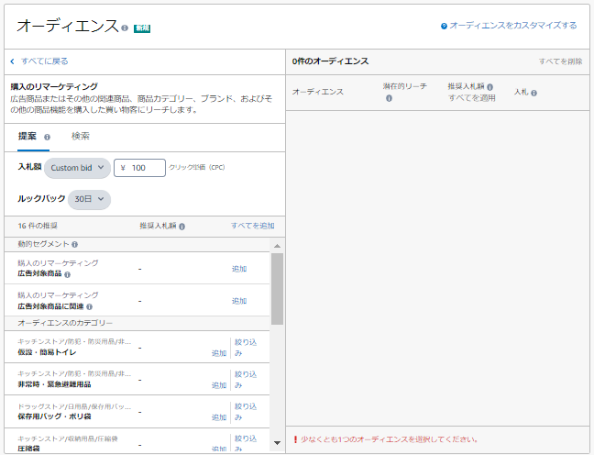Click info icon beside 入札 column header

[x=533, y=93]
